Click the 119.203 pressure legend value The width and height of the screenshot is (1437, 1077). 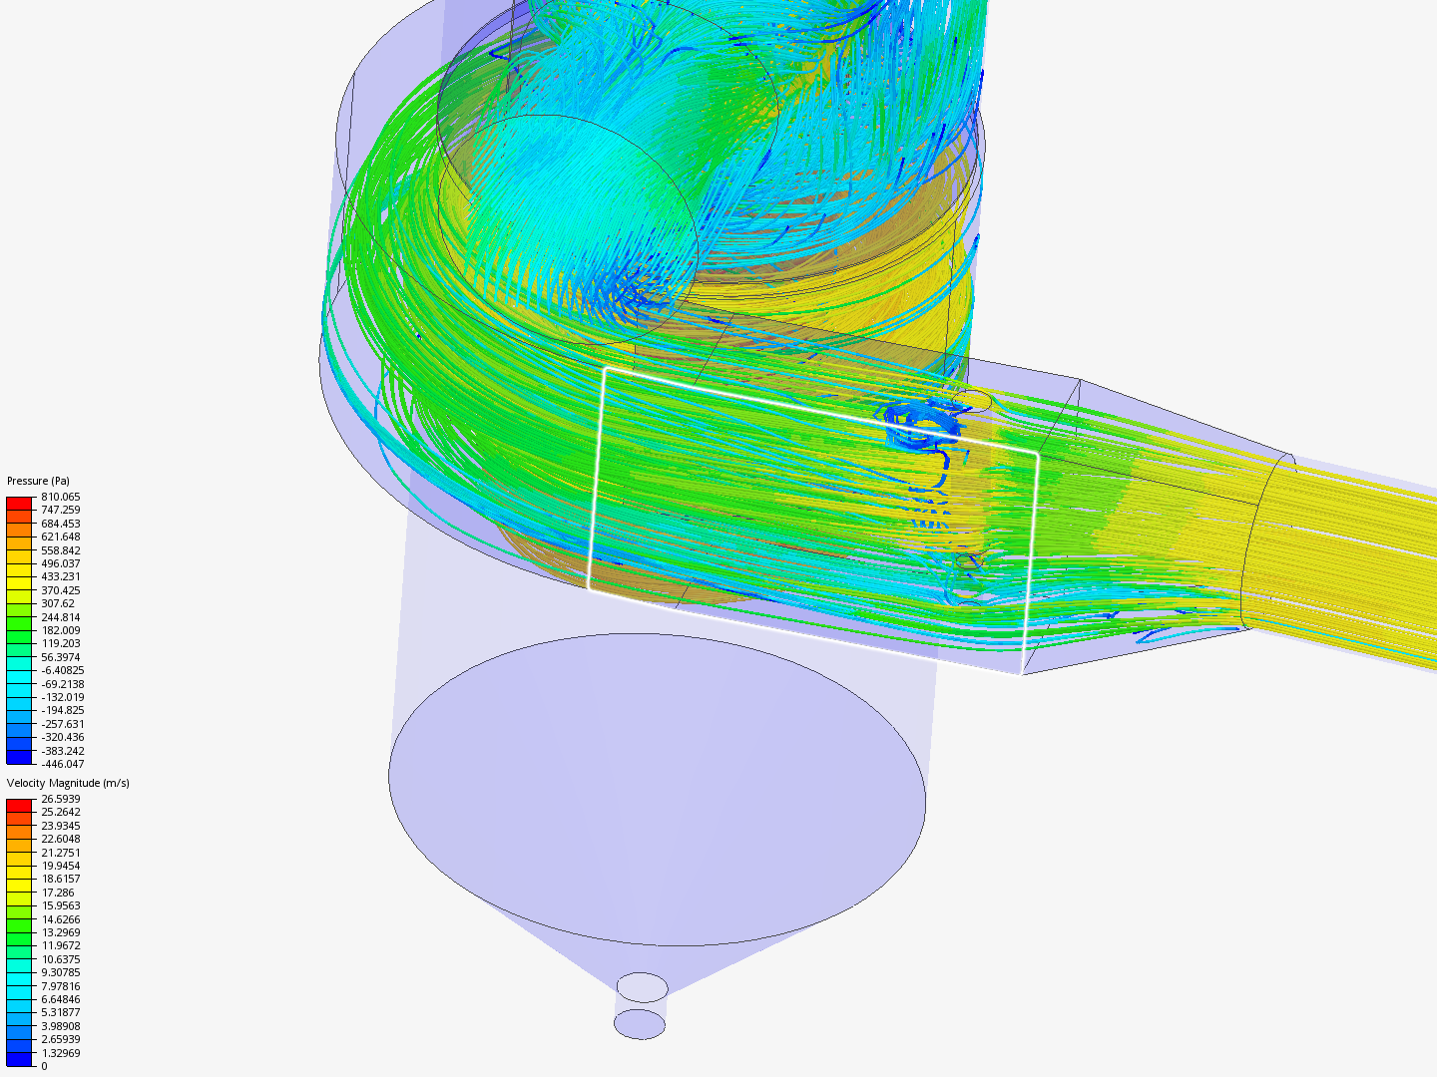(x=61, y=643)
